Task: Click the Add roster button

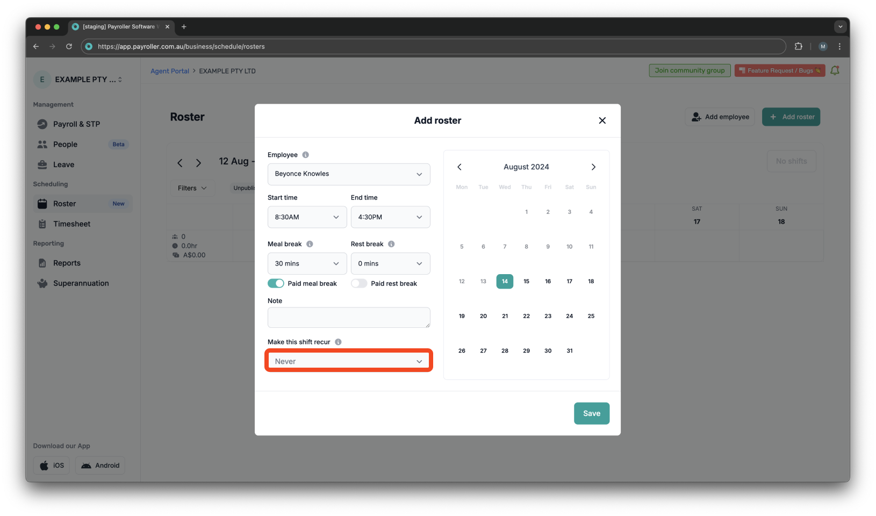Action: pyautogui.click(x=791, y=117)
